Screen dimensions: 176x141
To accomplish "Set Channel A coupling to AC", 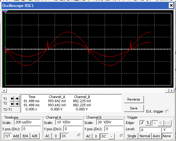I will coord(48,136).
